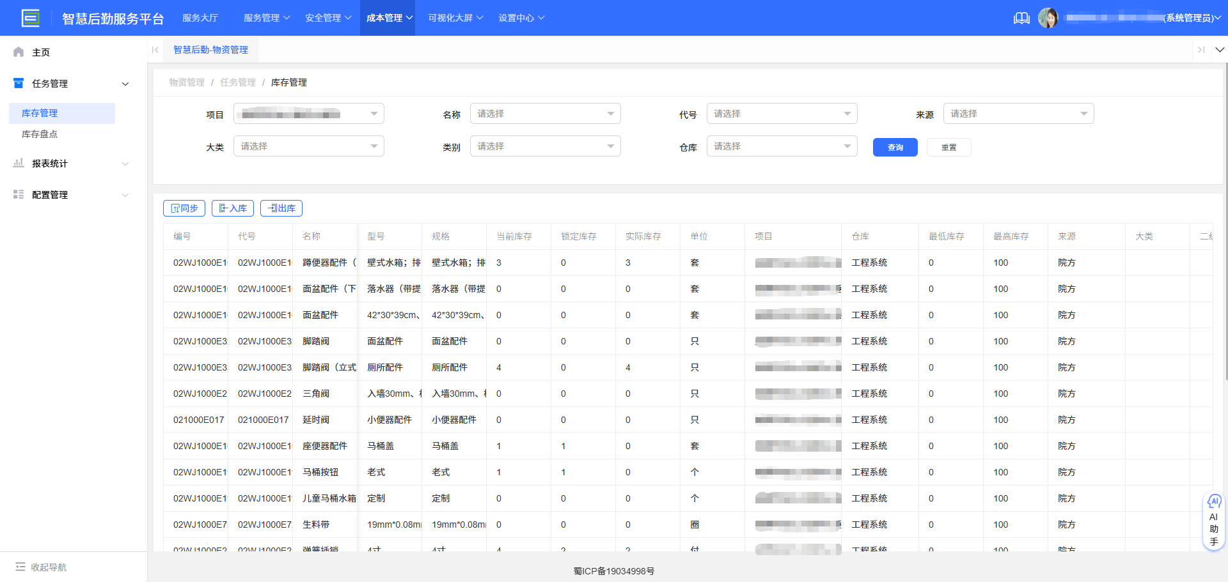Image resolution: width=1228 pixels, height=582 pixels.
Task: Click the 重置 reset button
Action: tap(949, 147)
